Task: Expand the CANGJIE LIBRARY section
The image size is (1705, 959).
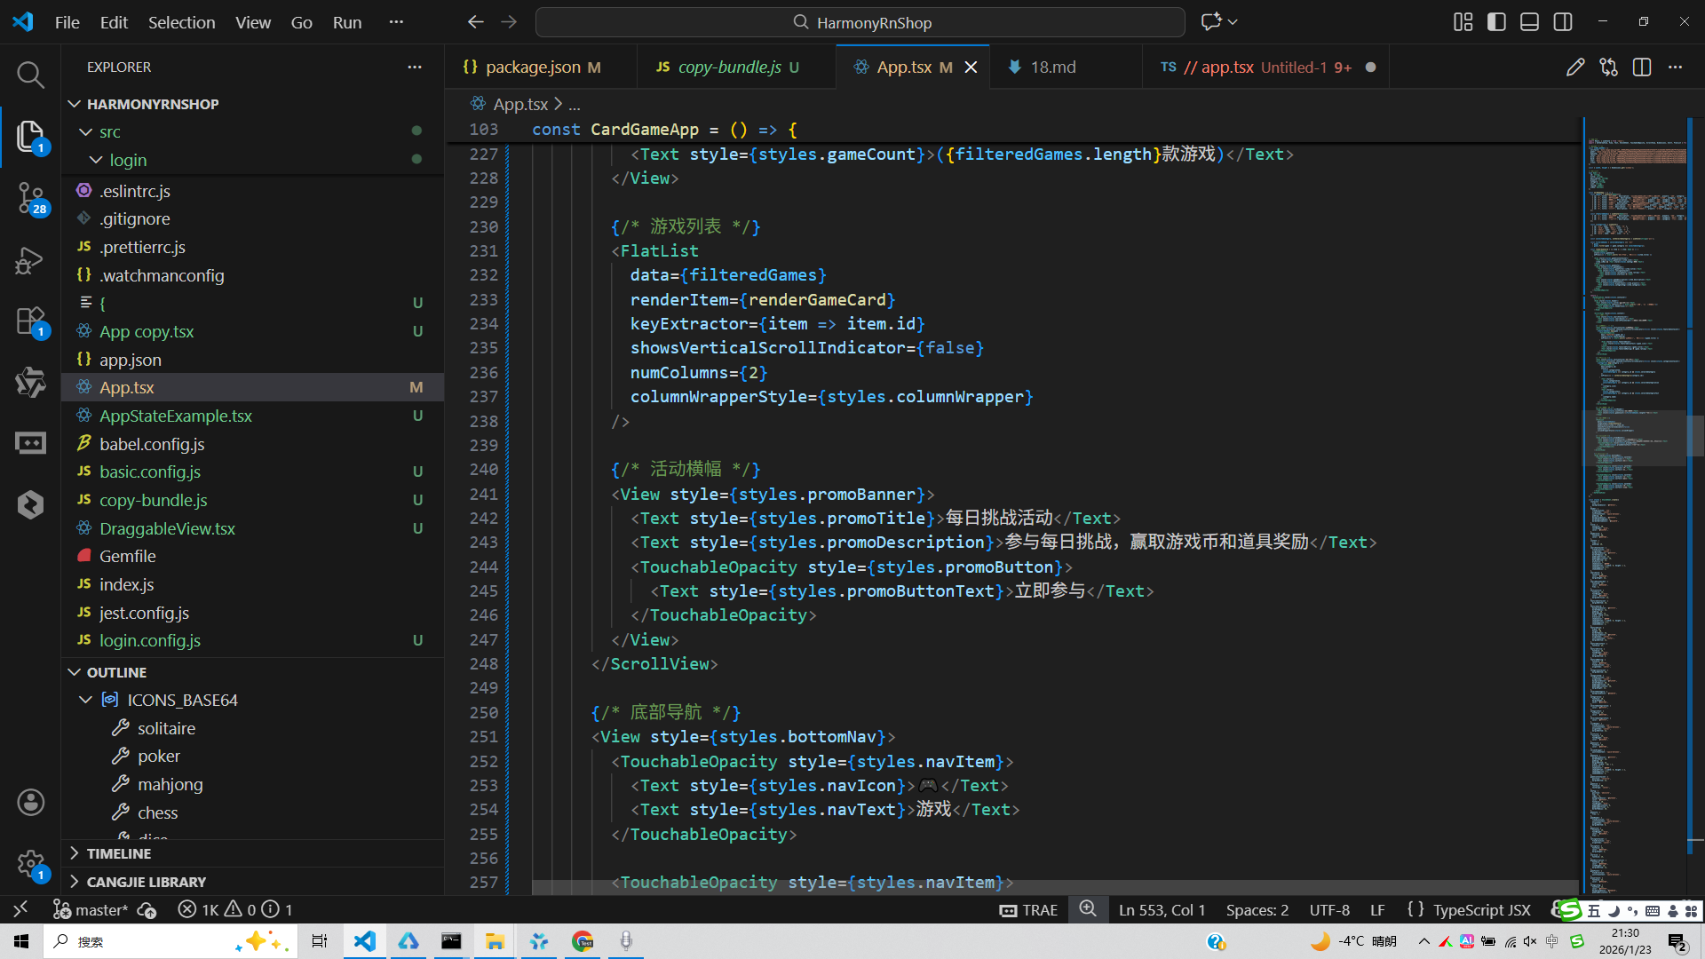Action: tap(146, 882)
